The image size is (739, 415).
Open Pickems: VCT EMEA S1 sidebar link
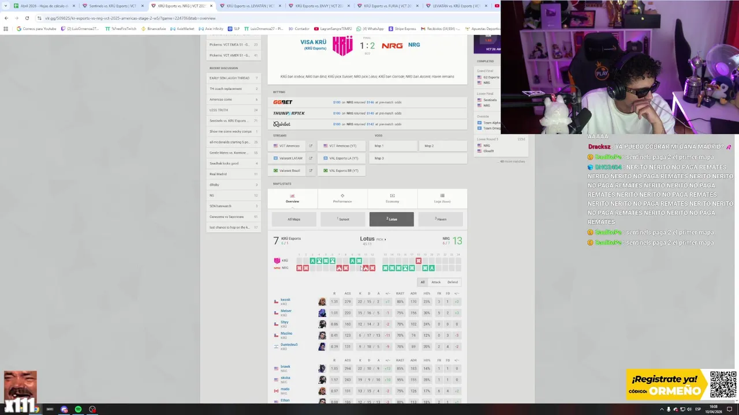click(x=233, y=44)
